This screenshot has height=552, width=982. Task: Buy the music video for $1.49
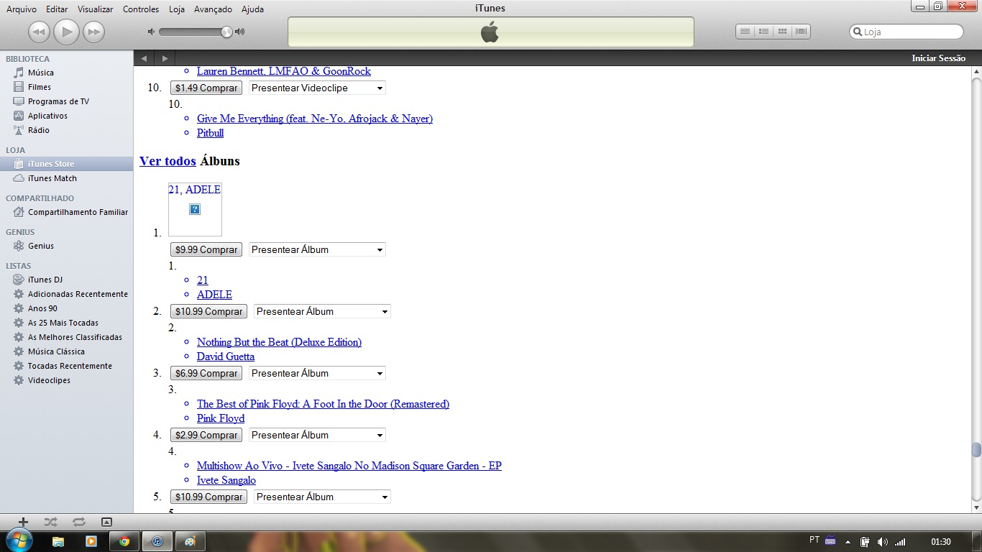tap(206, 88)
